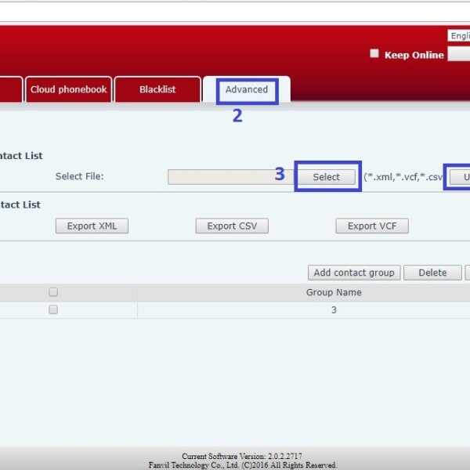The width and height of the screenshot is (470, 470).
Task: Export contacts as VCF
Action: pos(372,226)
